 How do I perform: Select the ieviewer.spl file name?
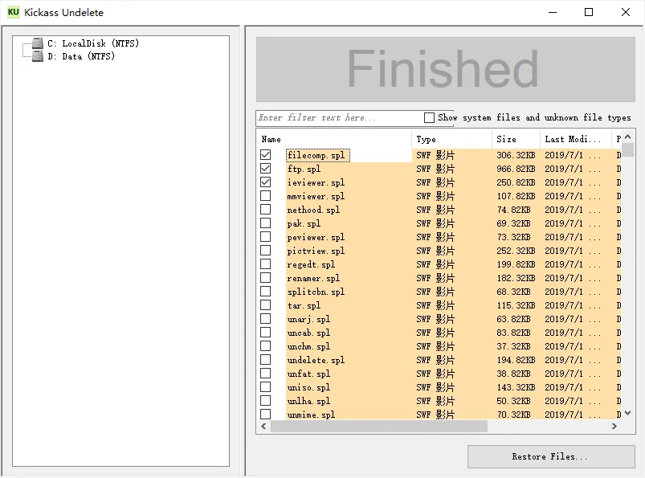pyautogui.click(x=316, y=182)
